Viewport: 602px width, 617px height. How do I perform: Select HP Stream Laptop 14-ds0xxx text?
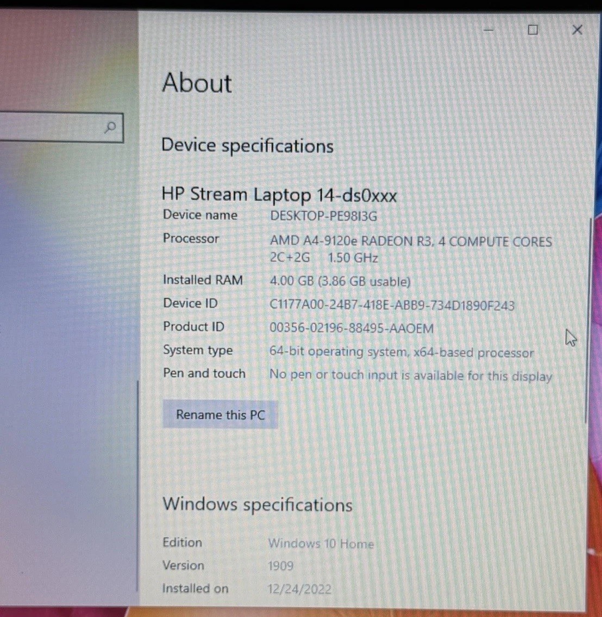tap(279, 195)
